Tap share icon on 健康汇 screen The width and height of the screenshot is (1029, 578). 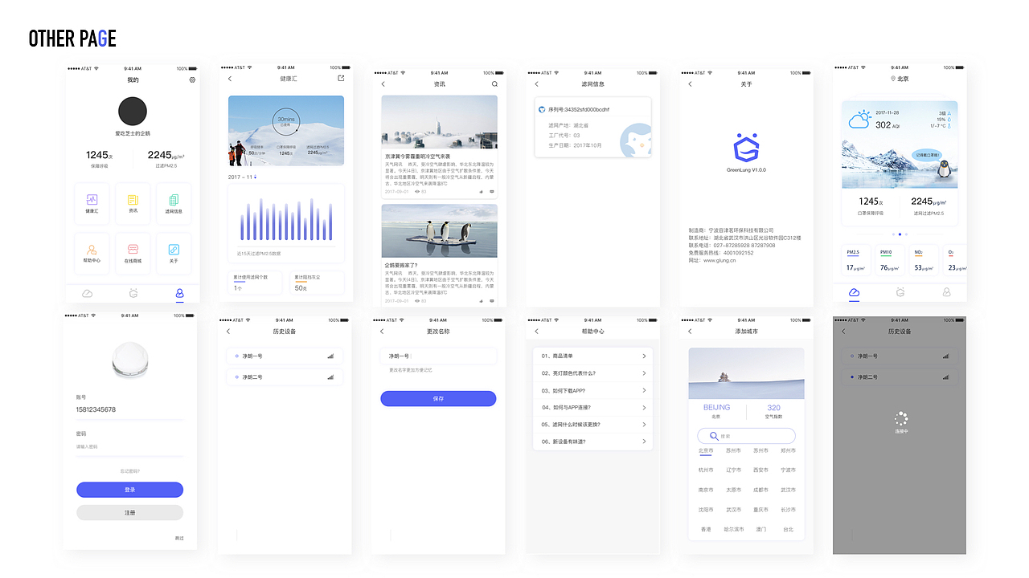(341, 79)
